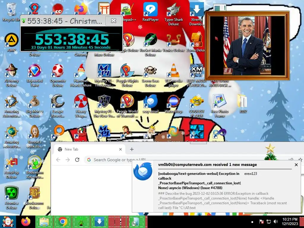Open the Santa Start button
This screenshot has width=304, height=228.
(7, 222)
